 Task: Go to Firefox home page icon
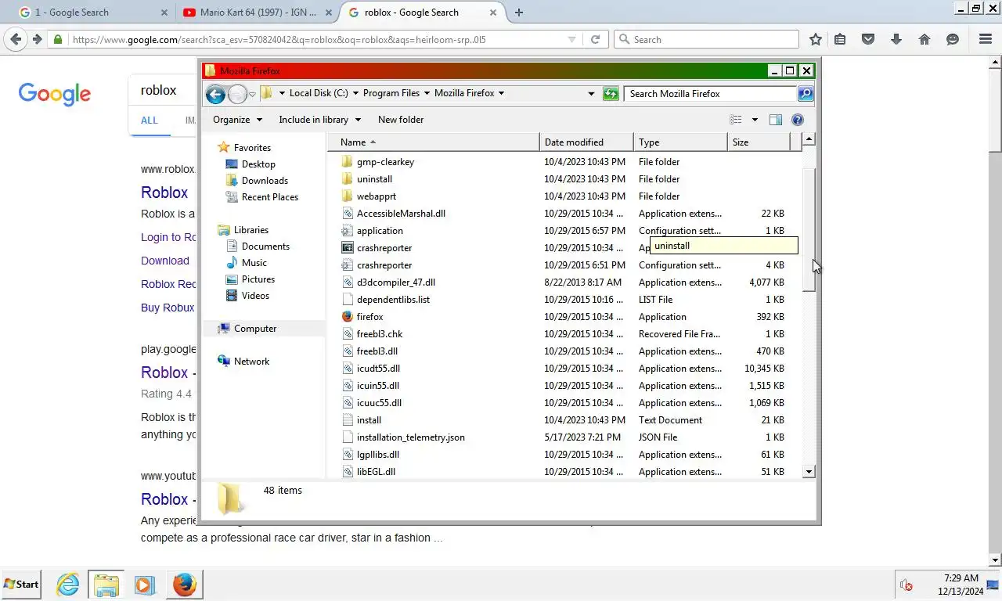(925, 39)
